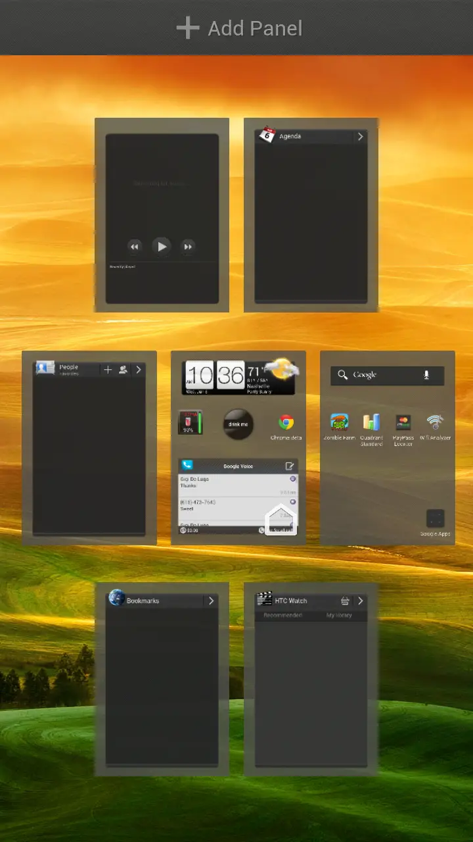Select the HTC Watch widget title
Screen dimensions: 473x842
[x=290, y=601]
